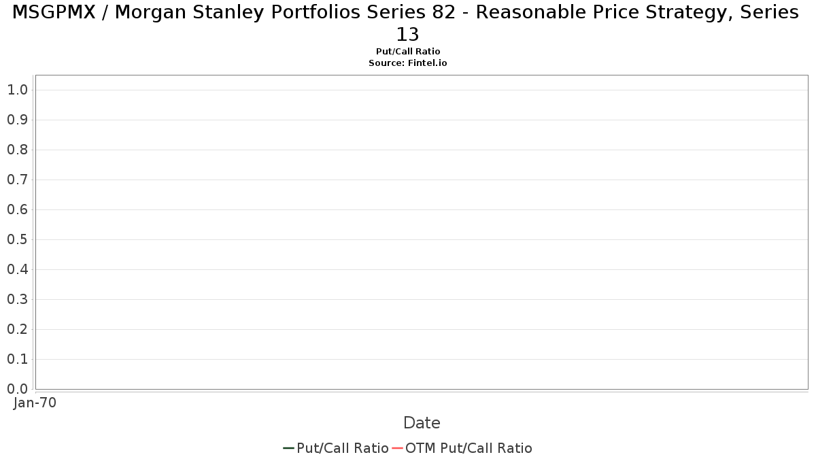Select the Date axis title
816x459 pixels.
click(422, 423)
